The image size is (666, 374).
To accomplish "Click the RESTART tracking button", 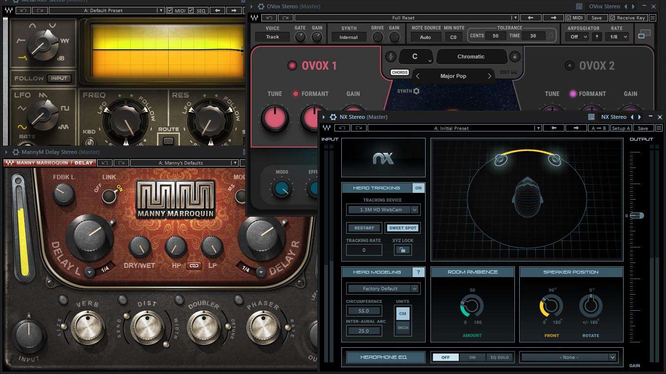I will coord(364,228).
